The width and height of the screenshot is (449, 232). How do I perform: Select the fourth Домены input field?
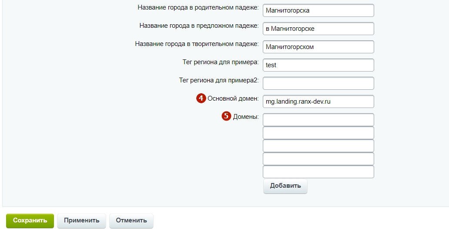click(x=318, y=159)
